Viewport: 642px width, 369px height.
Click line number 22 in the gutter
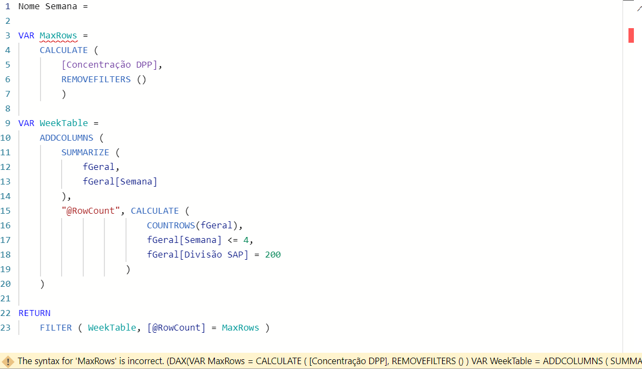[6, 313]
